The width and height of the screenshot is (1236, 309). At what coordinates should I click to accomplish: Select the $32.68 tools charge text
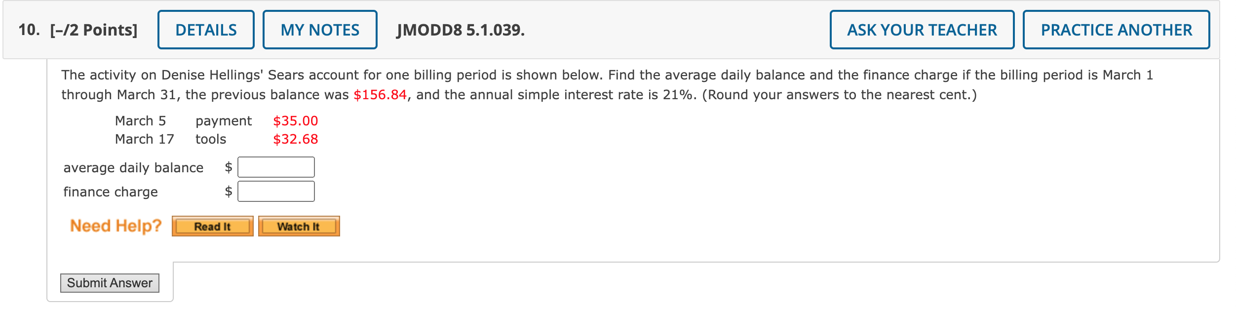296,139
